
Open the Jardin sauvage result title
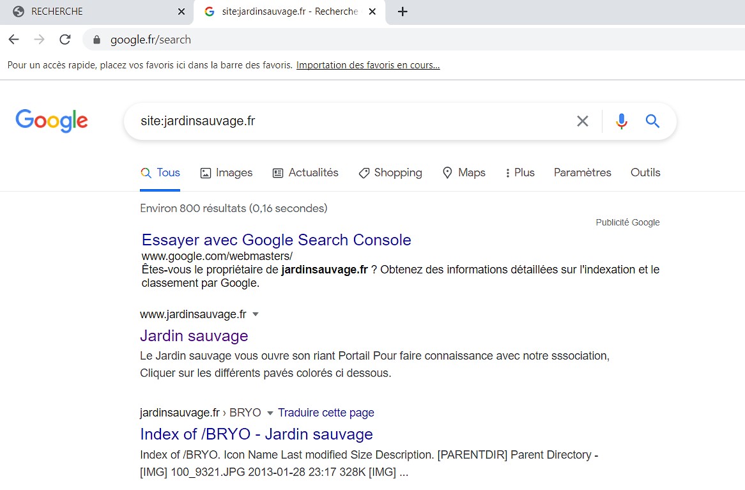[x=194, y=336]
